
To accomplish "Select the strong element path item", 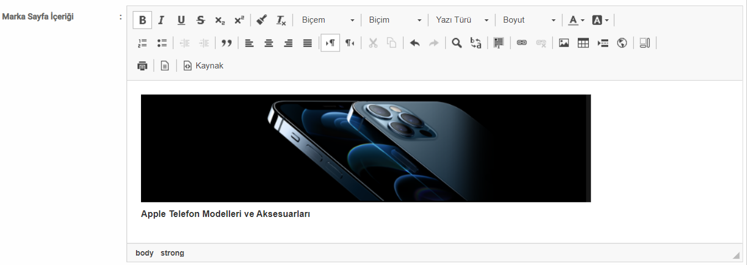I will pos(173,253).
